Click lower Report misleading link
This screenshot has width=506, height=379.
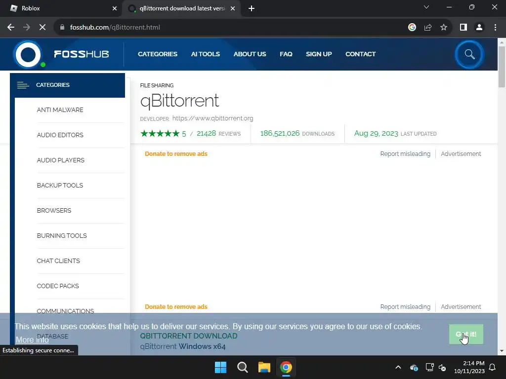(405, 307)
